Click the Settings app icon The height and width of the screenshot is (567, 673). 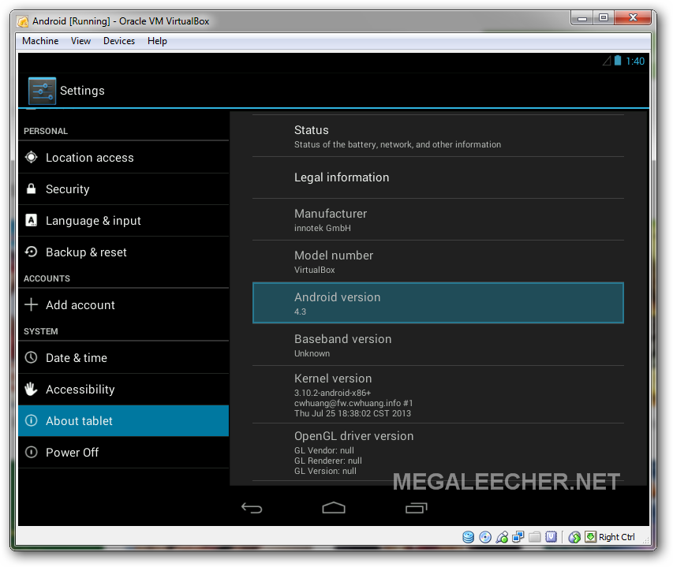pos(42,91)
